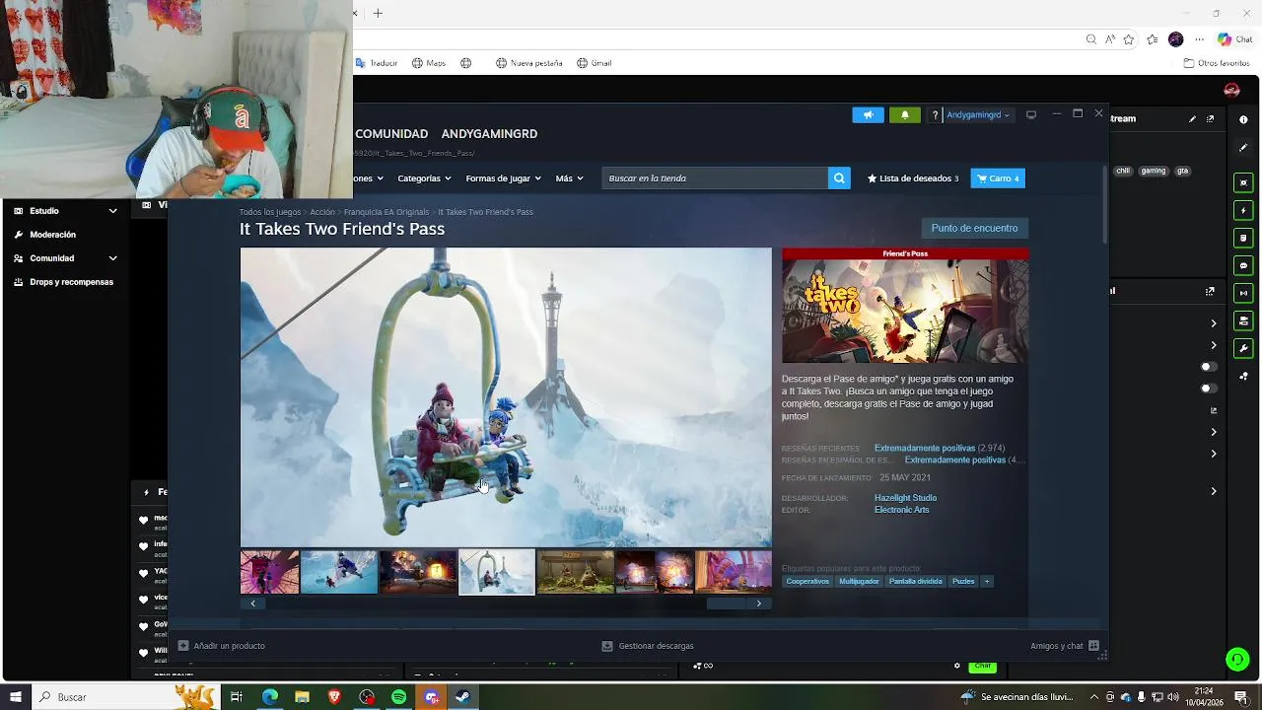The image size is (1262, 710).
Task: Open Traducir bookmark in Edge
Action: pos(377,63)
